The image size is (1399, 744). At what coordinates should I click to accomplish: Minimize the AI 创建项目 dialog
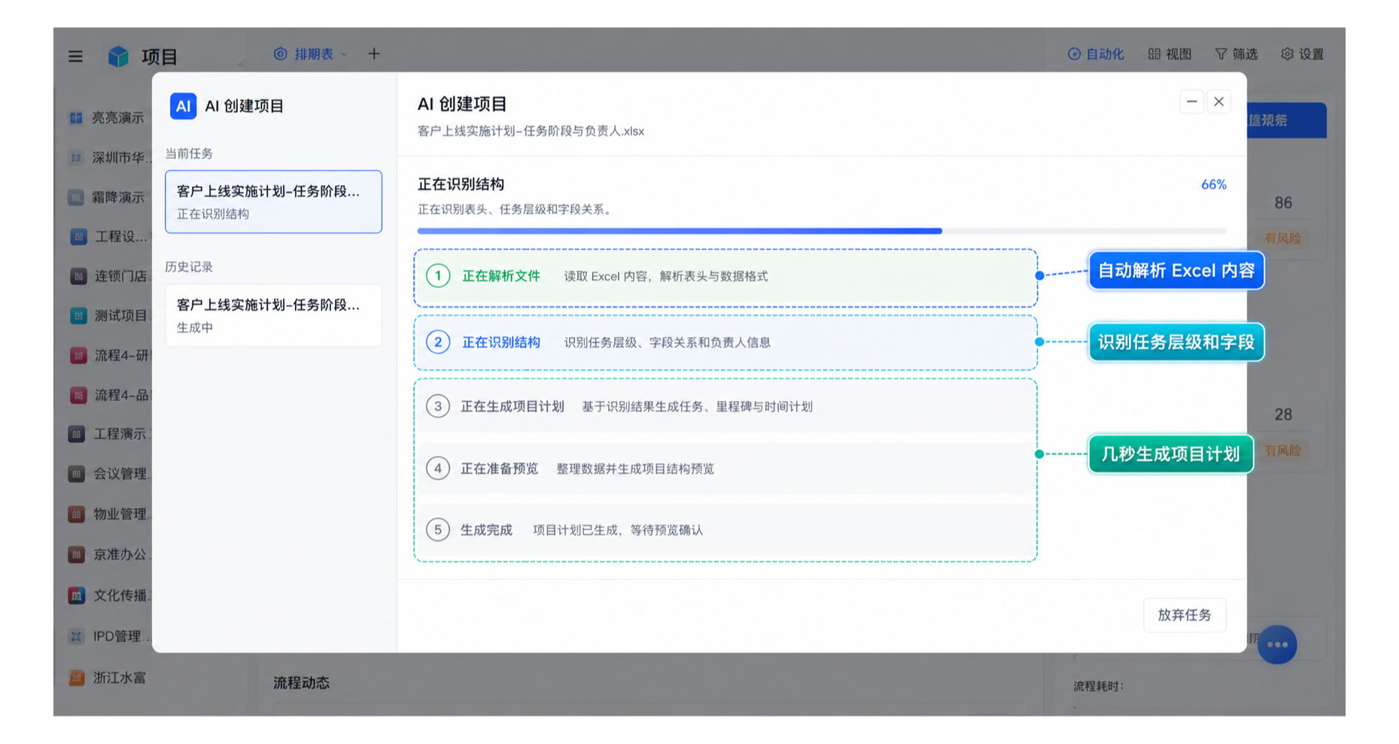1191,102
